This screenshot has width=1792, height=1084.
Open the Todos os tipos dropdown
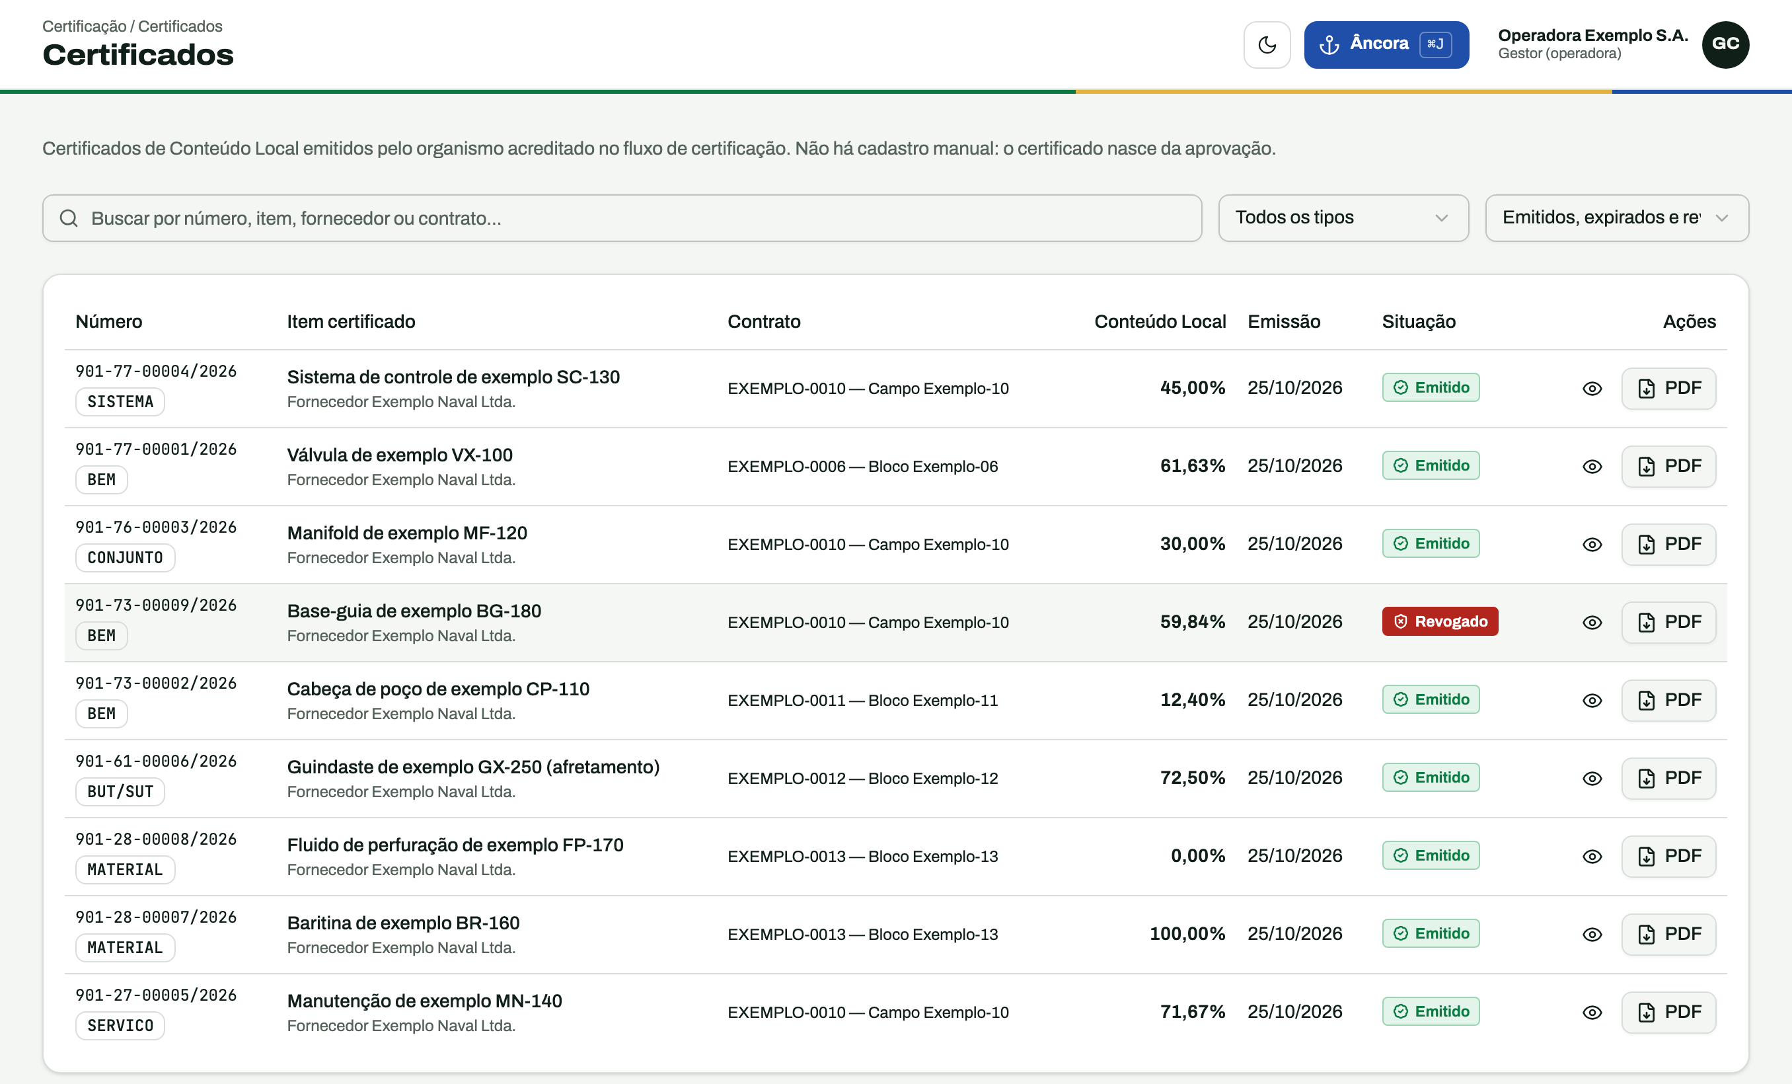click(1343, 217)
